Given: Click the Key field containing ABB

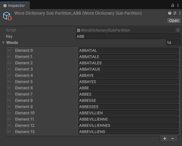Looking at the screenshot, I should tap(128, 36).
